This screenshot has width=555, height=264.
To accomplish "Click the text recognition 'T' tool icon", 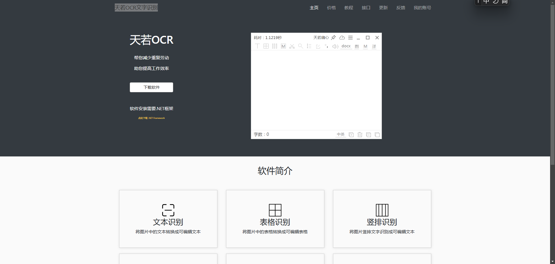I will (x=257, y=46).
